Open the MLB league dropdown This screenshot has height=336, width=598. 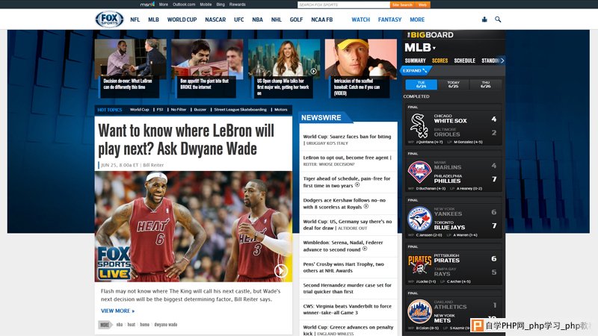tap(420, 48)
